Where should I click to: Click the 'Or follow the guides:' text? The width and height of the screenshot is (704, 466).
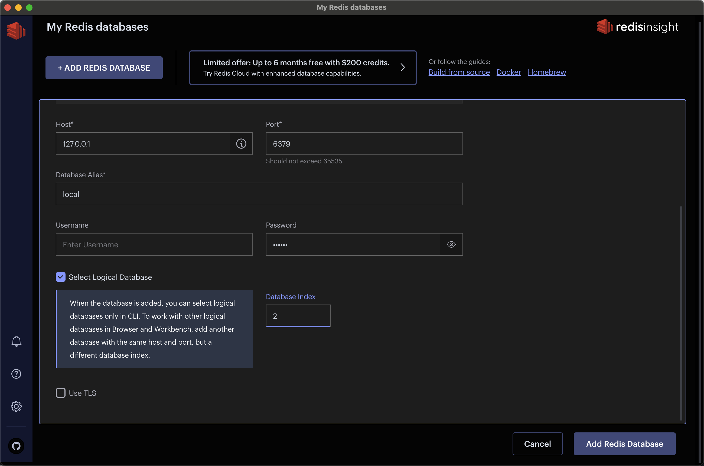(x=459, y=62)
